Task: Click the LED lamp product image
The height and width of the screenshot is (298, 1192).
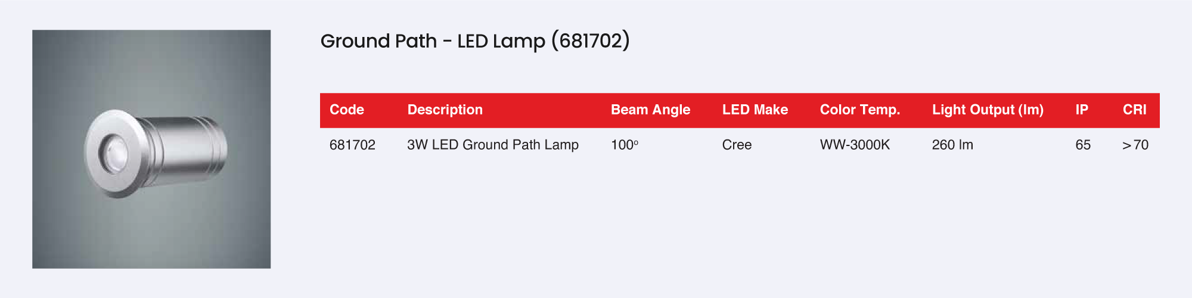Action: (151, 149)
